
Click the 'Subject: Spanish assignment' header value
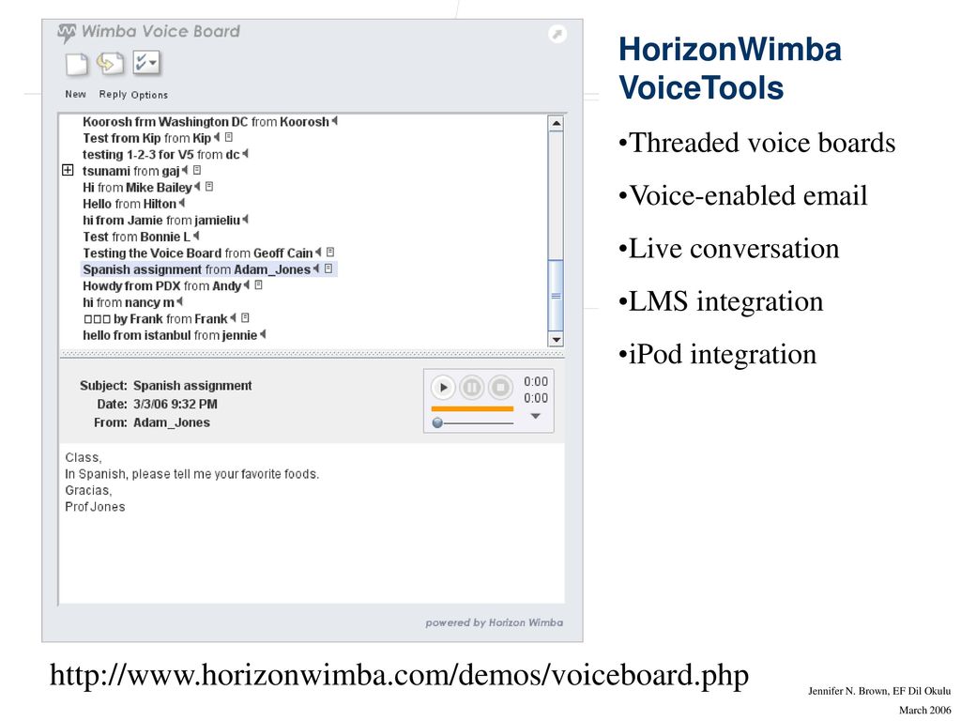192,386
